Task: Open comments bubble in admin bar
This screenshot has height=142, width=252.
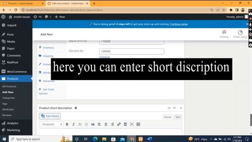Action: 48,17
